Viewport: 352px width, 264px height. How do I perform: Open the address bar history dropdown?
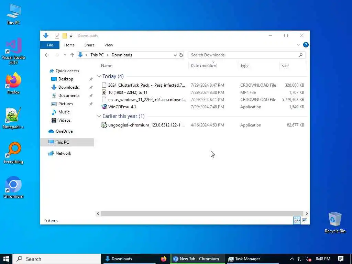[x=175, y=55]
